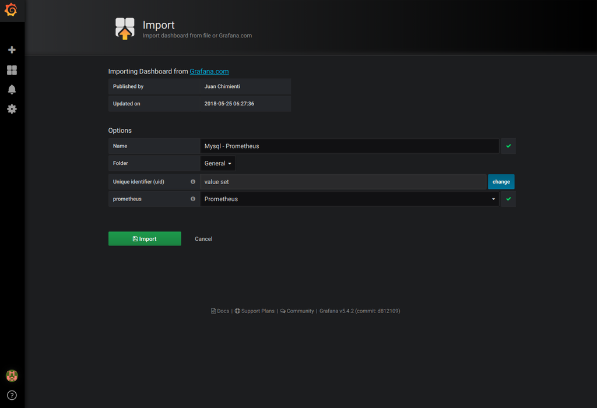Click the Grafana v5.4.2 version text
Viewport: 597px width, 408px height.
point(360,311)
